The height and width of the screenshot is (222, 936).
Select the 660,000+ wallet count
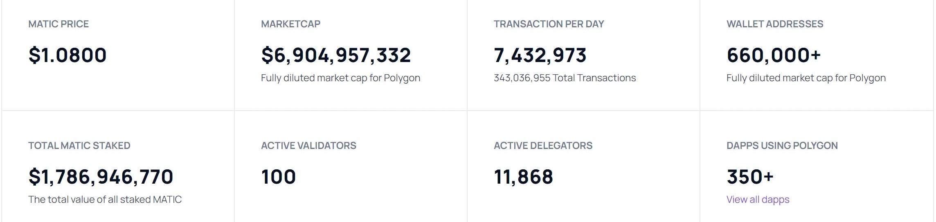pos(774,55)
